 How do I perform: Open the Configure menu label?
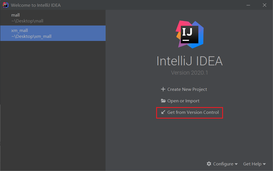pos(223,164)
